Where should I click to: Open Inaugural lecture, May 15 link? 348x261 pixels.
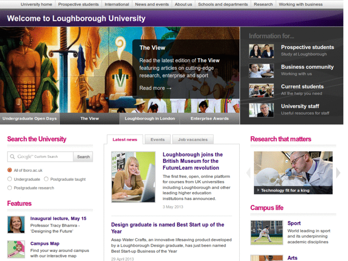click(58, 219)
